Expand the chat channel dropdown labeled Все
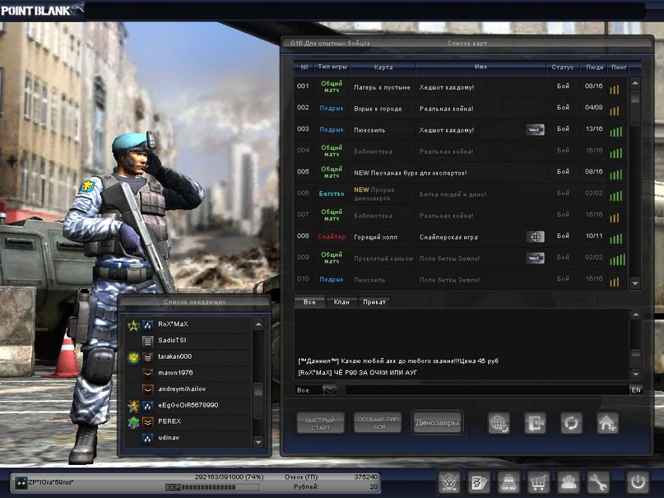Viewport: 664px width, 498px height. pos(329,389)
